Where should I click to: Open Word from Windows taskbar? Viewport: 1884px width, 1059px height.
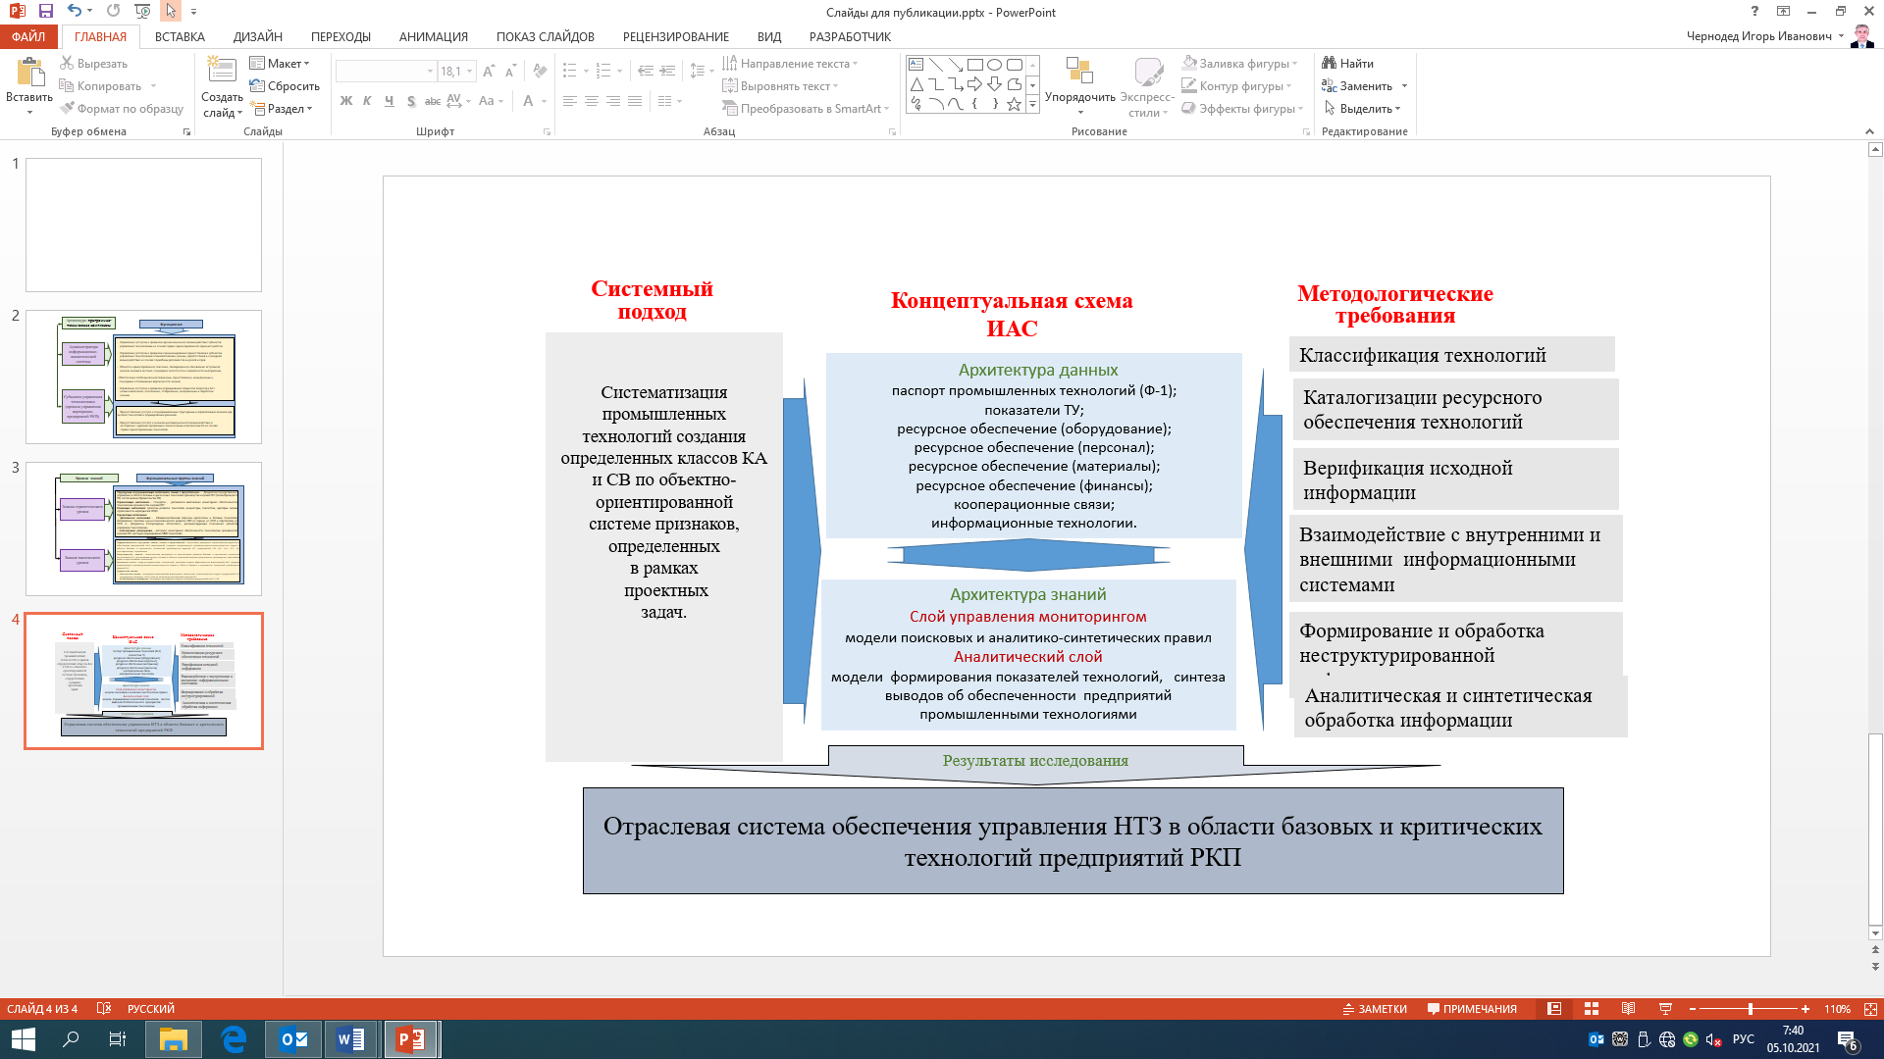click(350, 1039)
